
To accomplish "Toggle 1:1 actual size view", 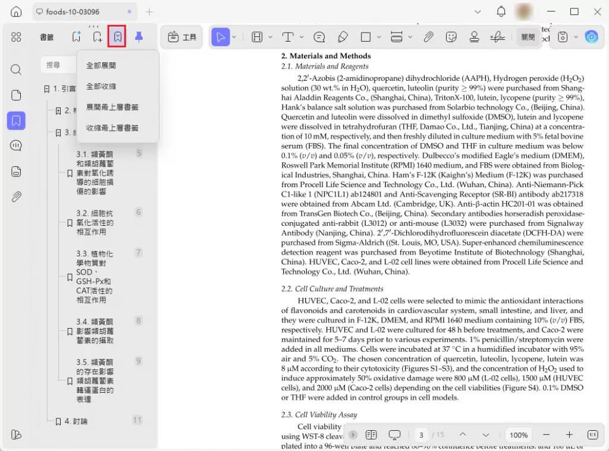I will [592, 435].
